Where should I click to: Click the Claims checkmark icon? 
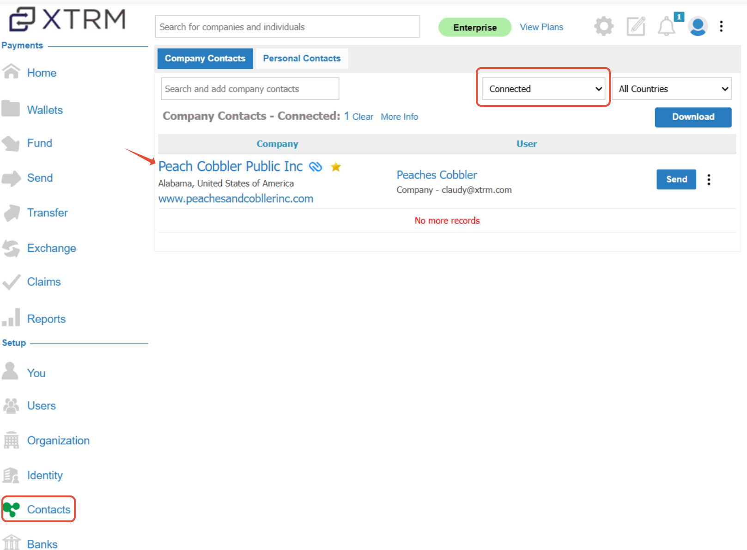click(11, 282)
